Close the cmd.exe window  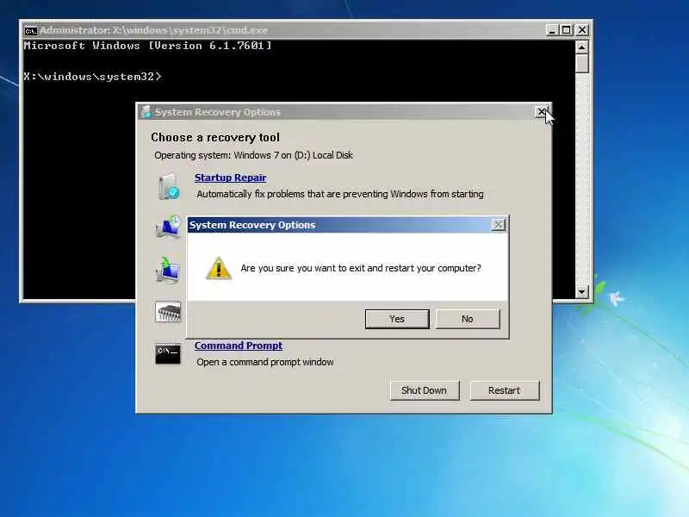582,30
